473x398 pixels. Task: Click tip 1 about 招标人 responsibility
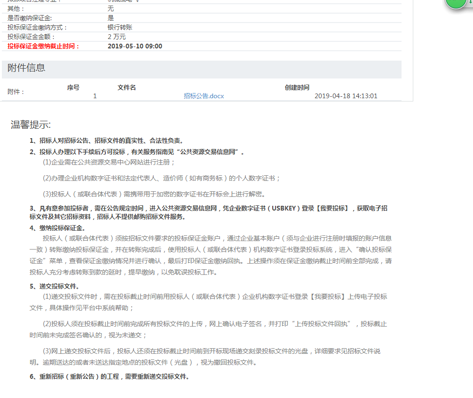106,140
